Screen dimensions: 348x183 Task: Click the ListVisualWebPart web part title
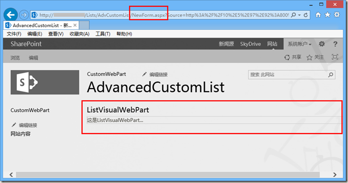tap(118, 110)
